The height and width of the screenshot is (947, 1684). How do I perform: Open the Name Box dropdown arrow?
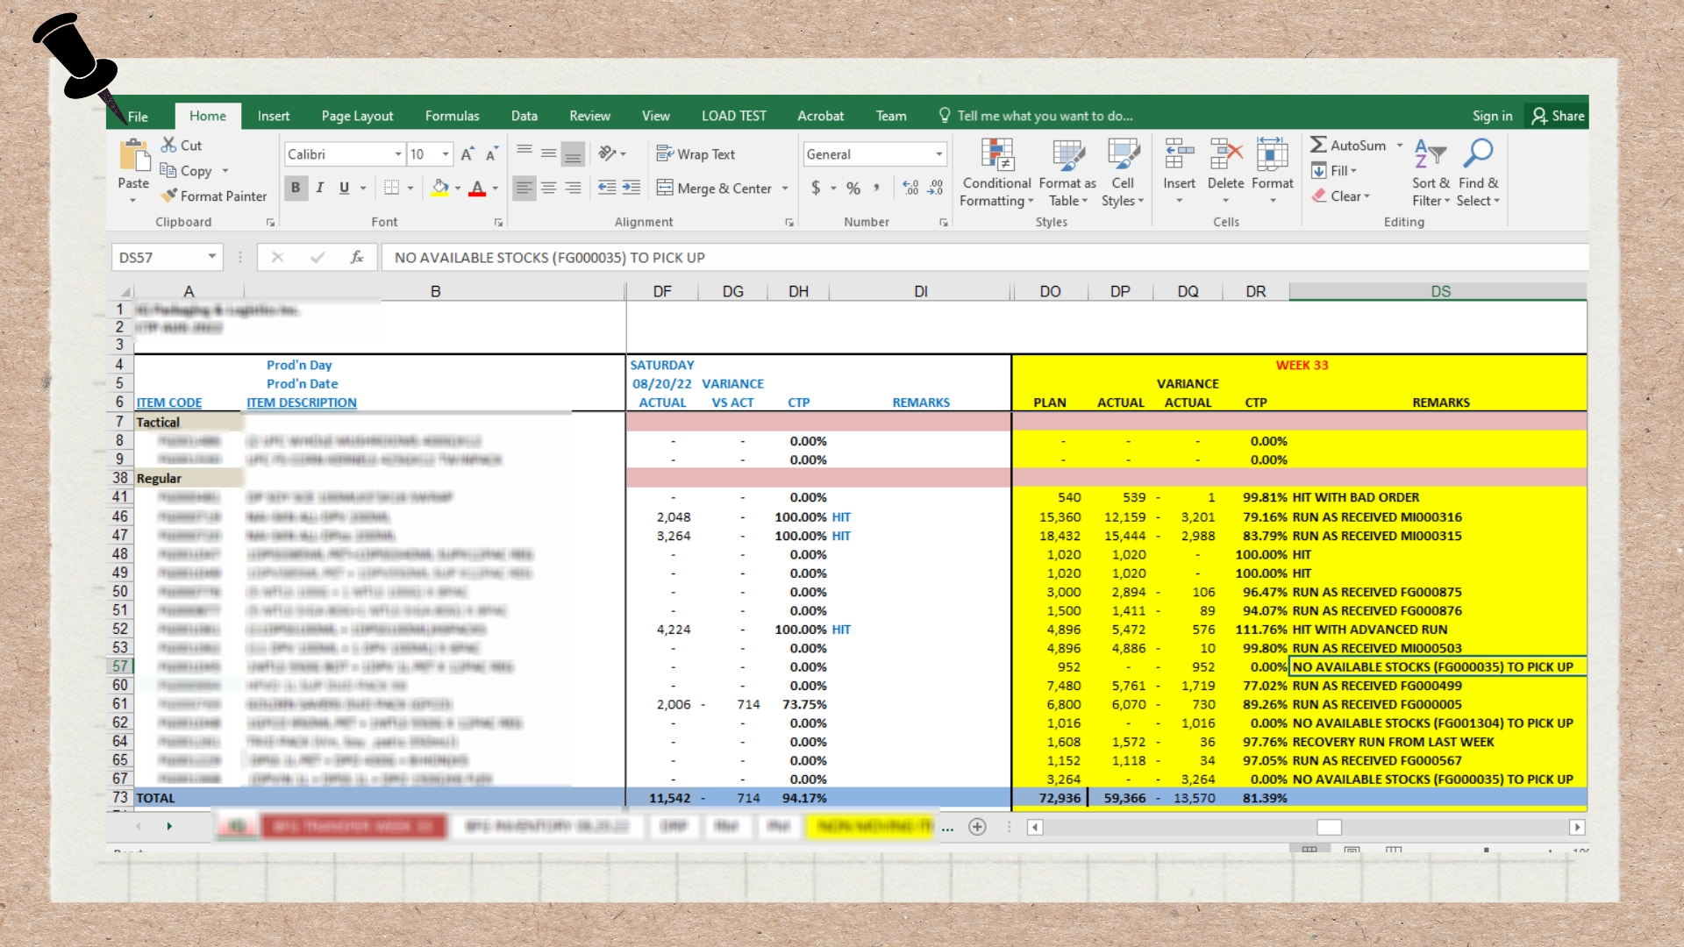(x=211, y=257)
